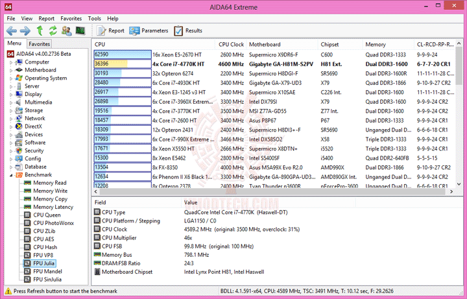The width and height of the screenshot is (467, 299).
Task: Select the 4x Core i7-4770K HT result row
Action: tap(274, 64)
